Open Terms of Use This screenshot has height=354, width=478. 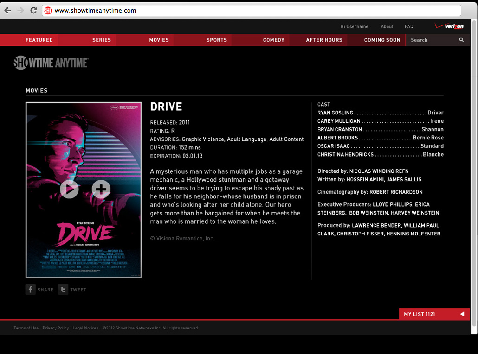click(x=26, y=328)
